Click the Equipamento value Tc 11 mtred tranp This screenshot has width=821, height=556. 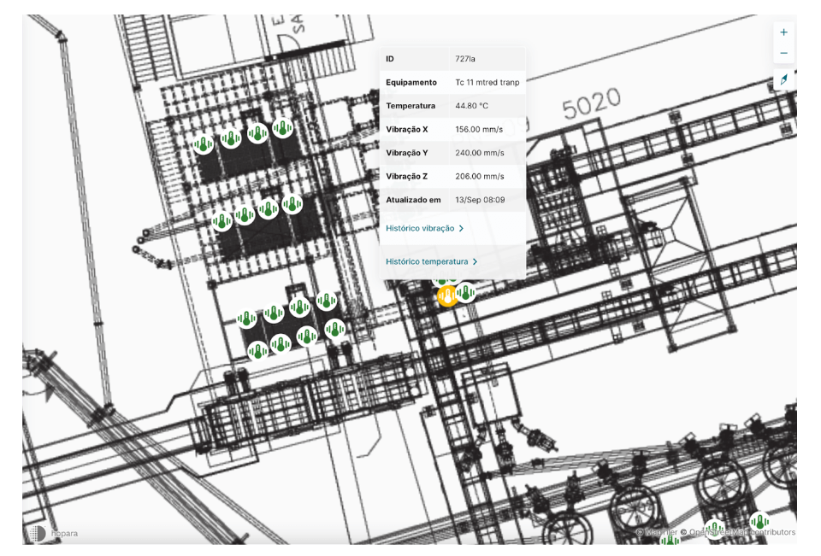click(x=487, y=83)
